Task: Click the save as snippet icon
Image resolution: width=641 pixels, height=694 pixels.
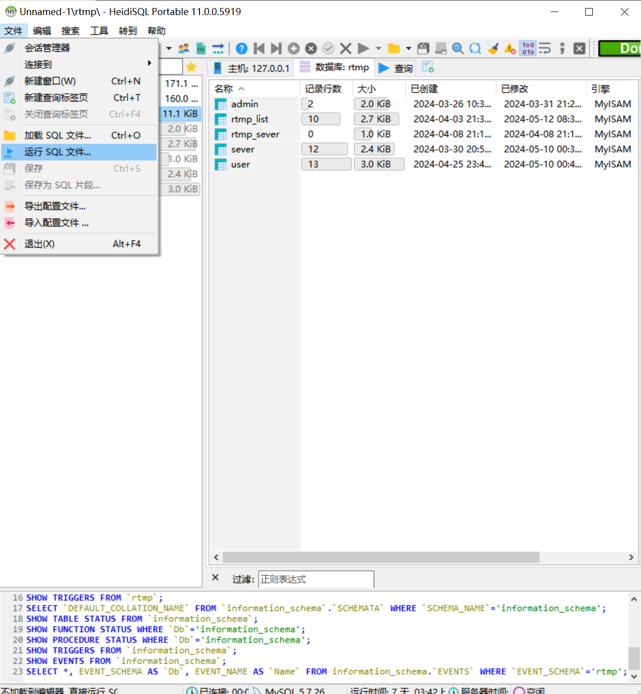Action: pyautogui.click(x=441, y=48)
